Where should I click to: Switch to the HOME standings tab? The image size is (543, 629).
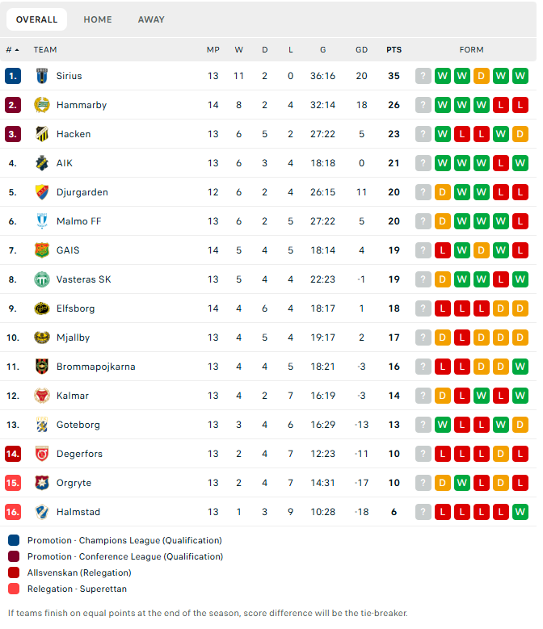98,19
